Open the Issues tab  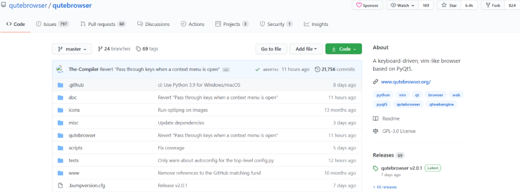point(52,24)
